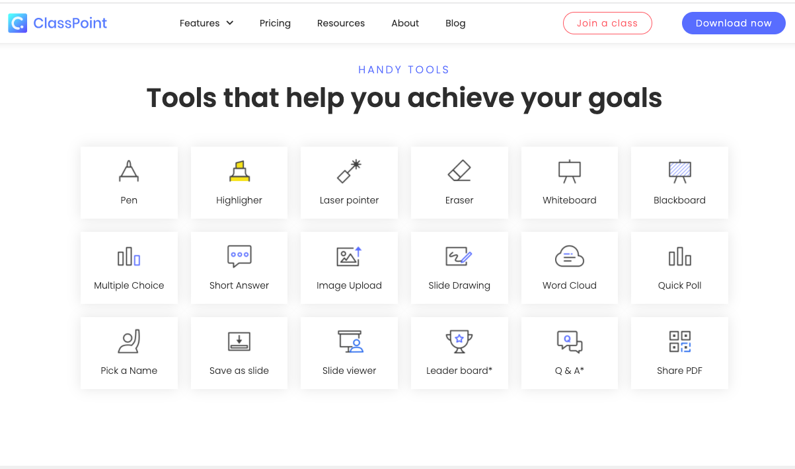
Task: Click the Download now button
Action: (x=734, y=23)
